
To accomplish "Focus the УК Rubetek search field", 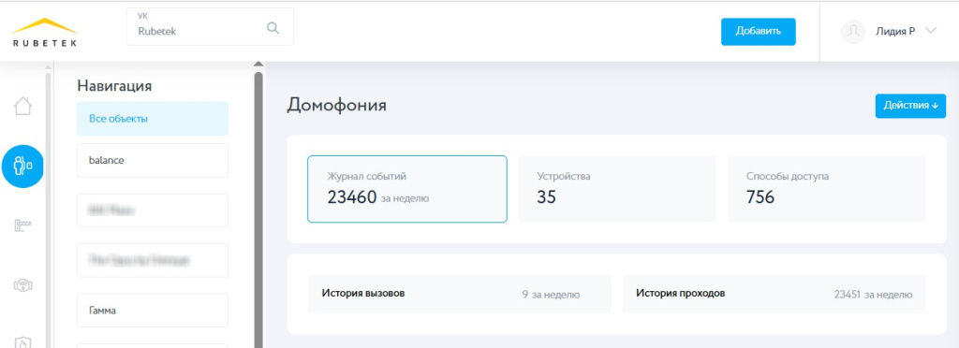I will point(210,26).
